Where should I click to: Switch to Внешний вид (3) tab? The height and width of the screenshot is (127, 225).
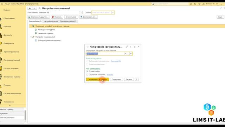tap(35, 22)
